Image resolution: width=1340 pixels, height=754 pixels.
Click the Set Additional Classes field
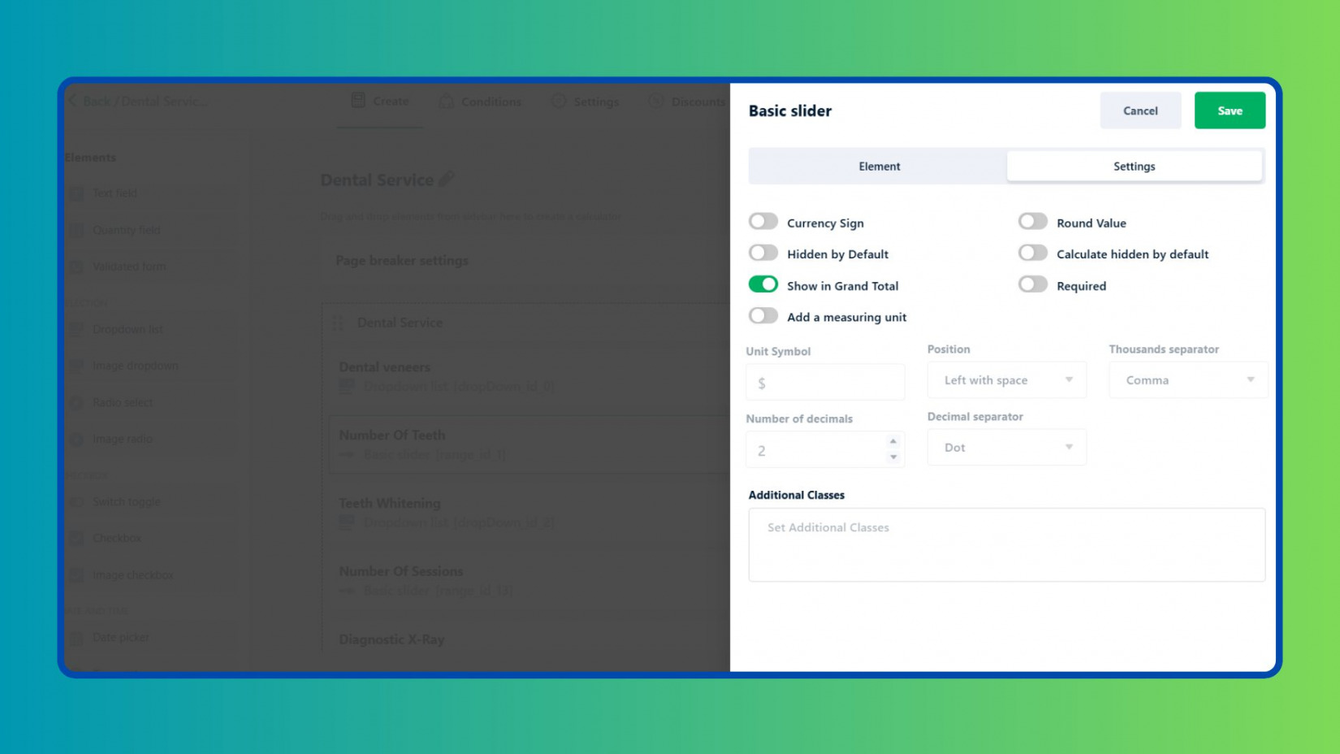(1006, 544)
